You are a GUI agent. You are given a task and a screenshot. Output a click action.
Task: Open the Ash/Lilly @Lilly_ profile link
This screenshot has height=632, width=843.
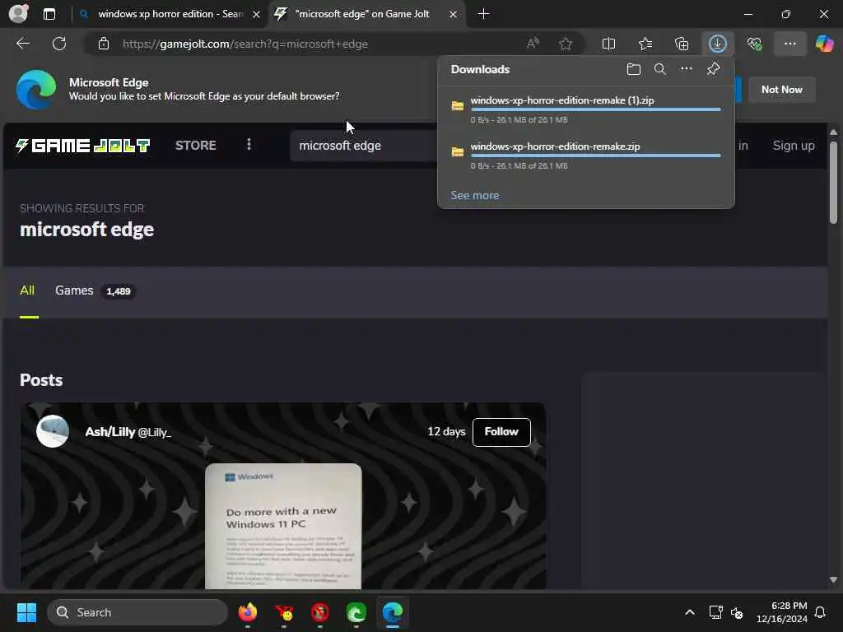128,431
